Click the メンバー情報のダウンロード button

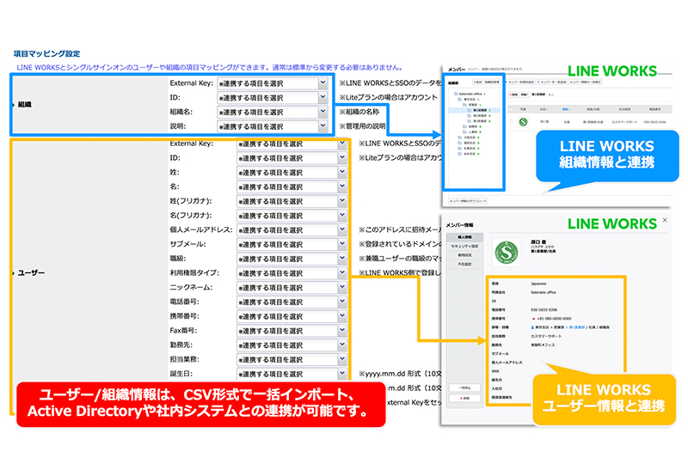468,201
